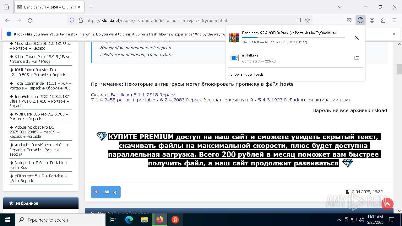Click the КУПИТЕ PREMIUM banner text

(x=244, y=150)
